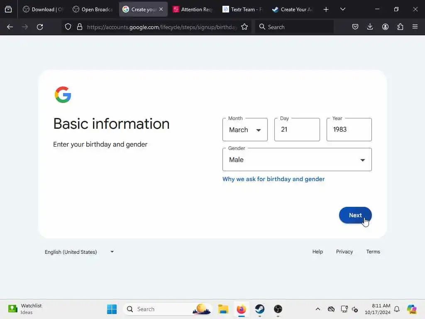
Task: Open the language selector English (United States)
Action: coord(79,252)
